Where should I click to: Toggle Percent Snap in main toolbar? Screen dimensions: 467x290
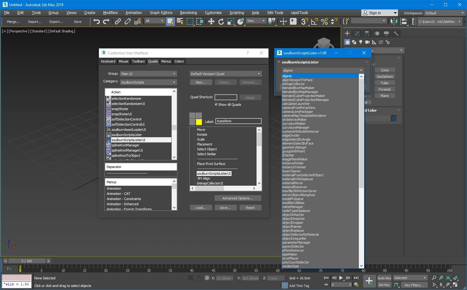click(324, 21)
